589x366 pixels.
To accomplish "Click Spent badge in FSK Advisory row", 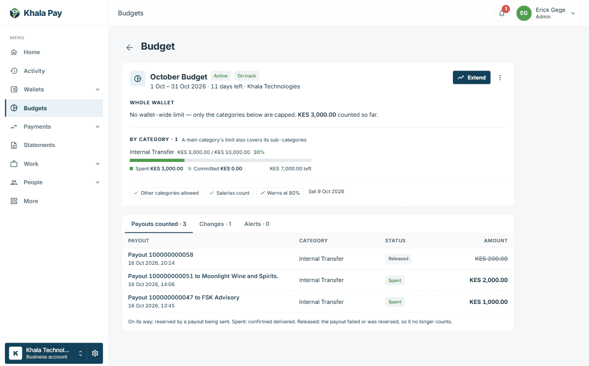I will (x=395, y=302).
